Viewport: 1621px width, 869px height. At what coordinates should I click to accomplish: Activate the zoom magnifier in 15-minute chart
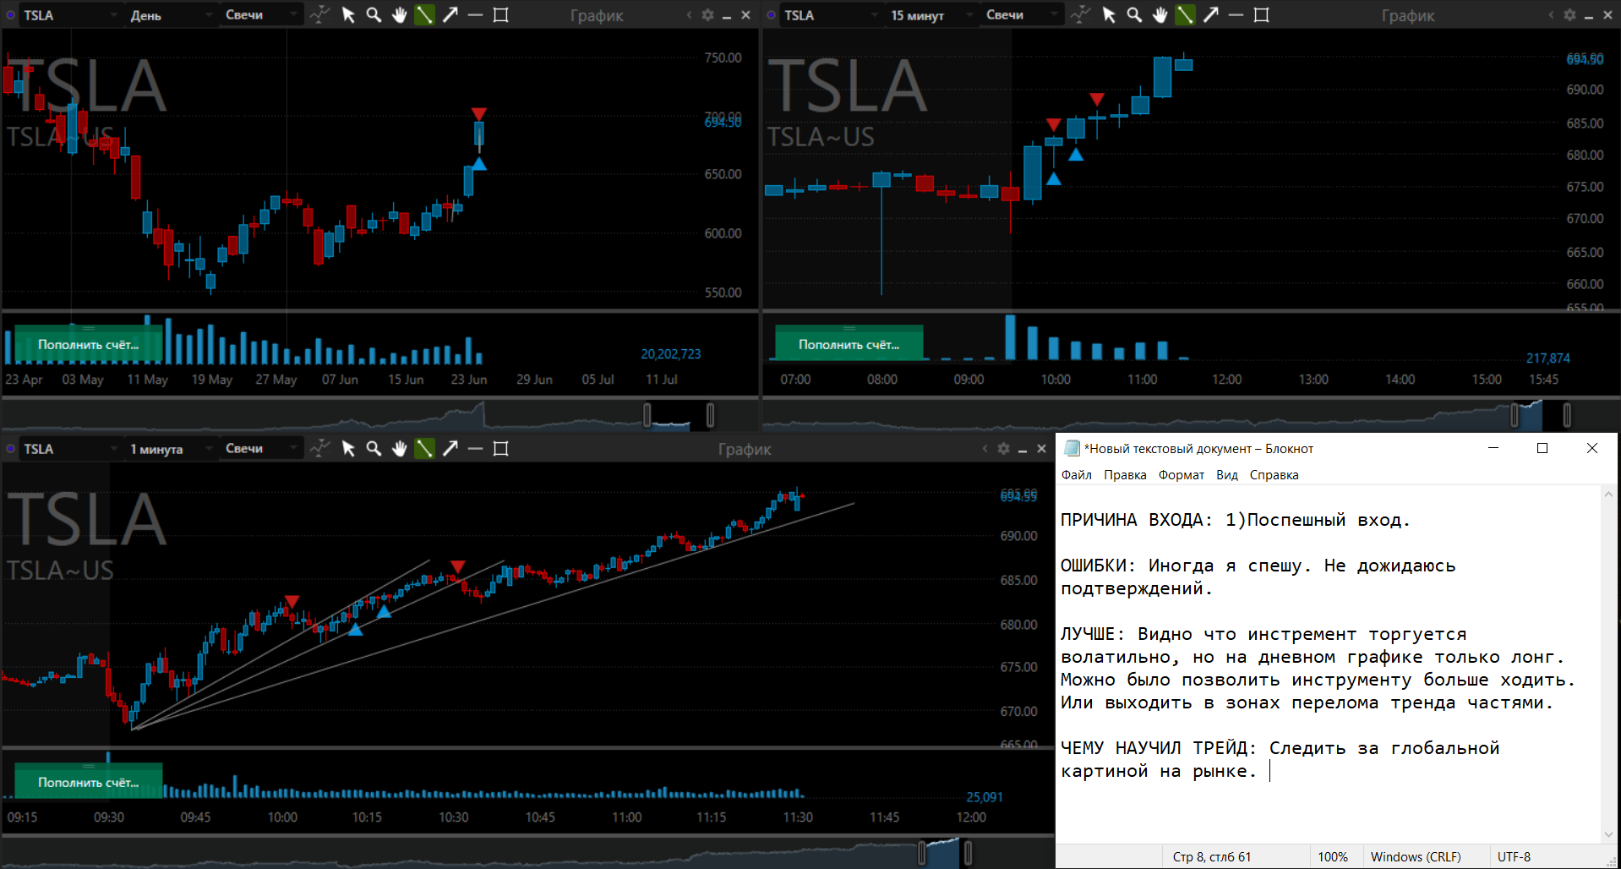click(1134, 14)
